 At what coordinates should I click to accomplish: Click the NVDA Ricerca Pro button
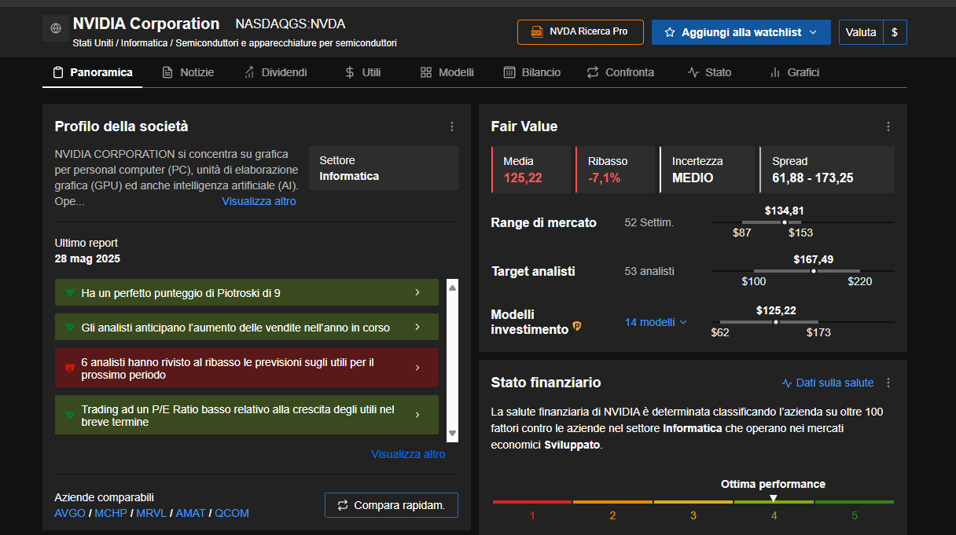(x=580, y=32)
